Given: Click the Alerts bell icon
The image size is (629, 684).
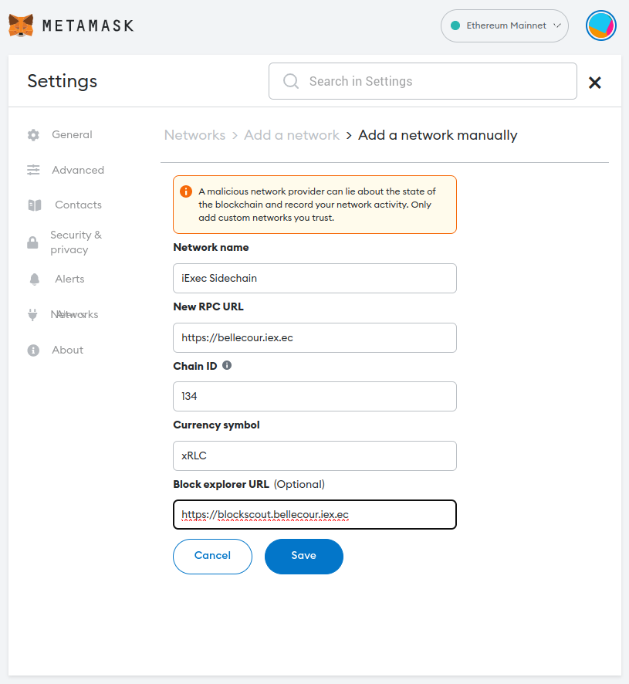Looking at the screenshot, I should [34, 279].
